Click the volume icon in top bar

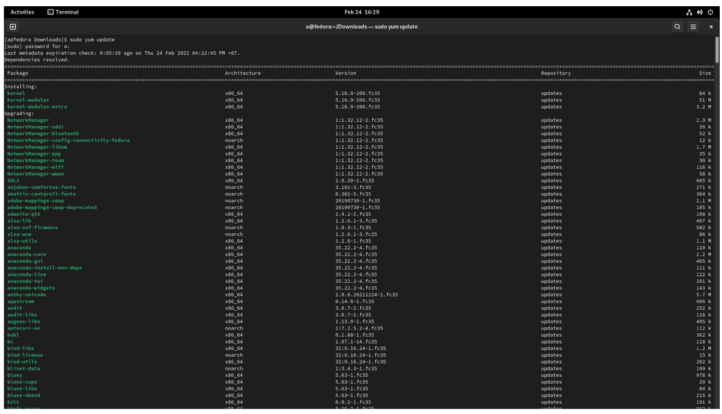click(699, 12)
